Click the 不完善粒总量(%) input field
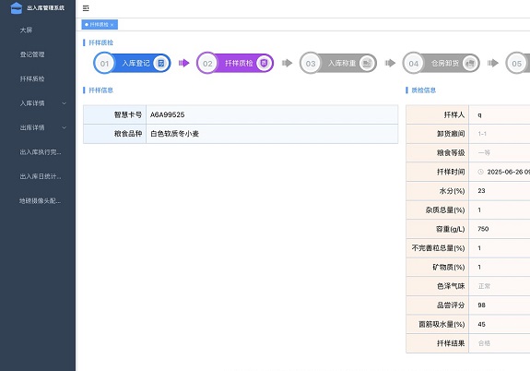Image resolution: width=530 pixels, height=371 pixels. click(500, 248)
